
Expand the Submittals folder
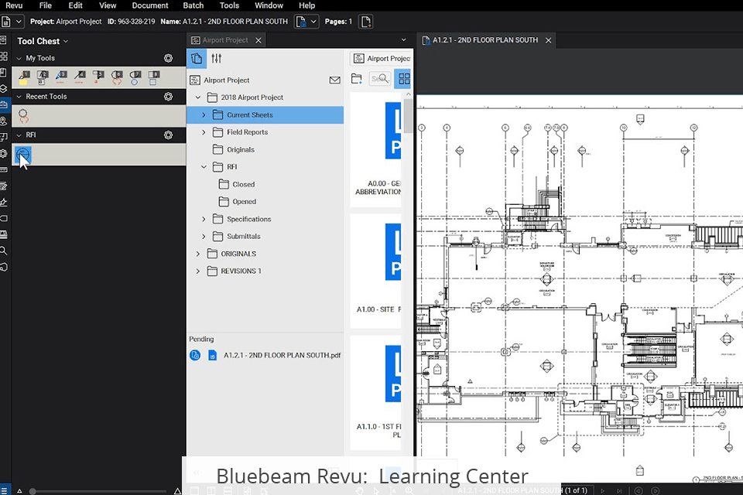pos(204,237)
